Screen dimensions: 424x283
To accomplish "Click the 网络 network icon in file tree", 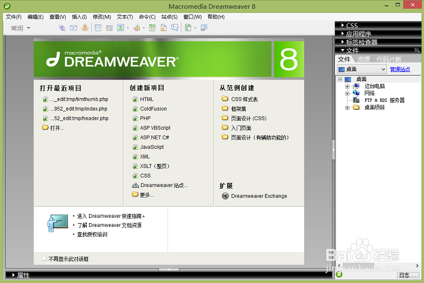I will click(356, 93).
